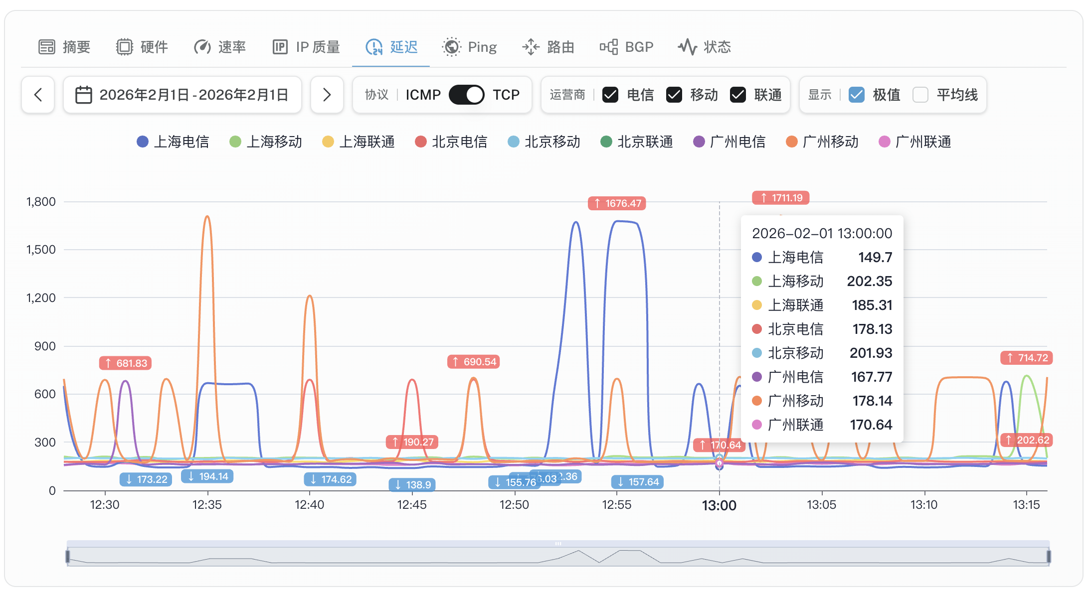Viewport: 1091px width, 597px height.
Task: Uncheck the 移动 carrier checkbox
Action: click(x=674, y=95)
